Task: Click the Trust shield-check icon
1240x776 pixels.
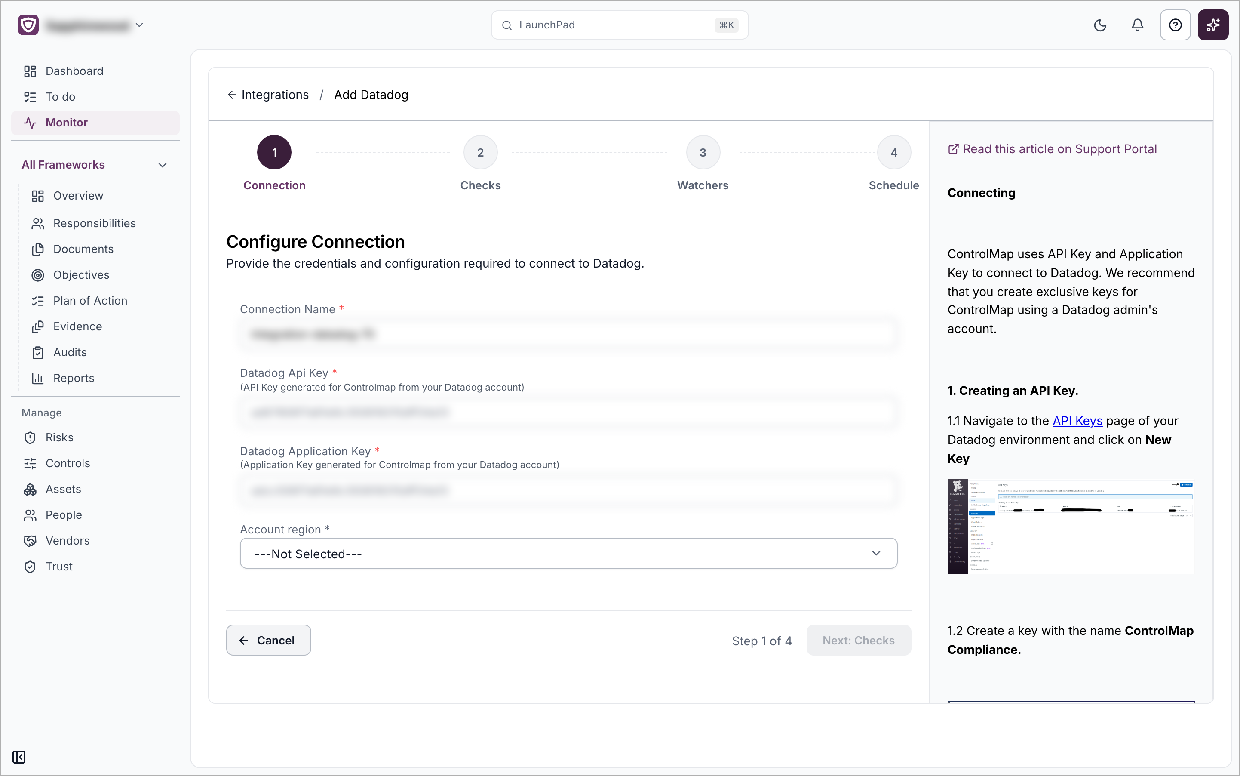Action: 30,567
